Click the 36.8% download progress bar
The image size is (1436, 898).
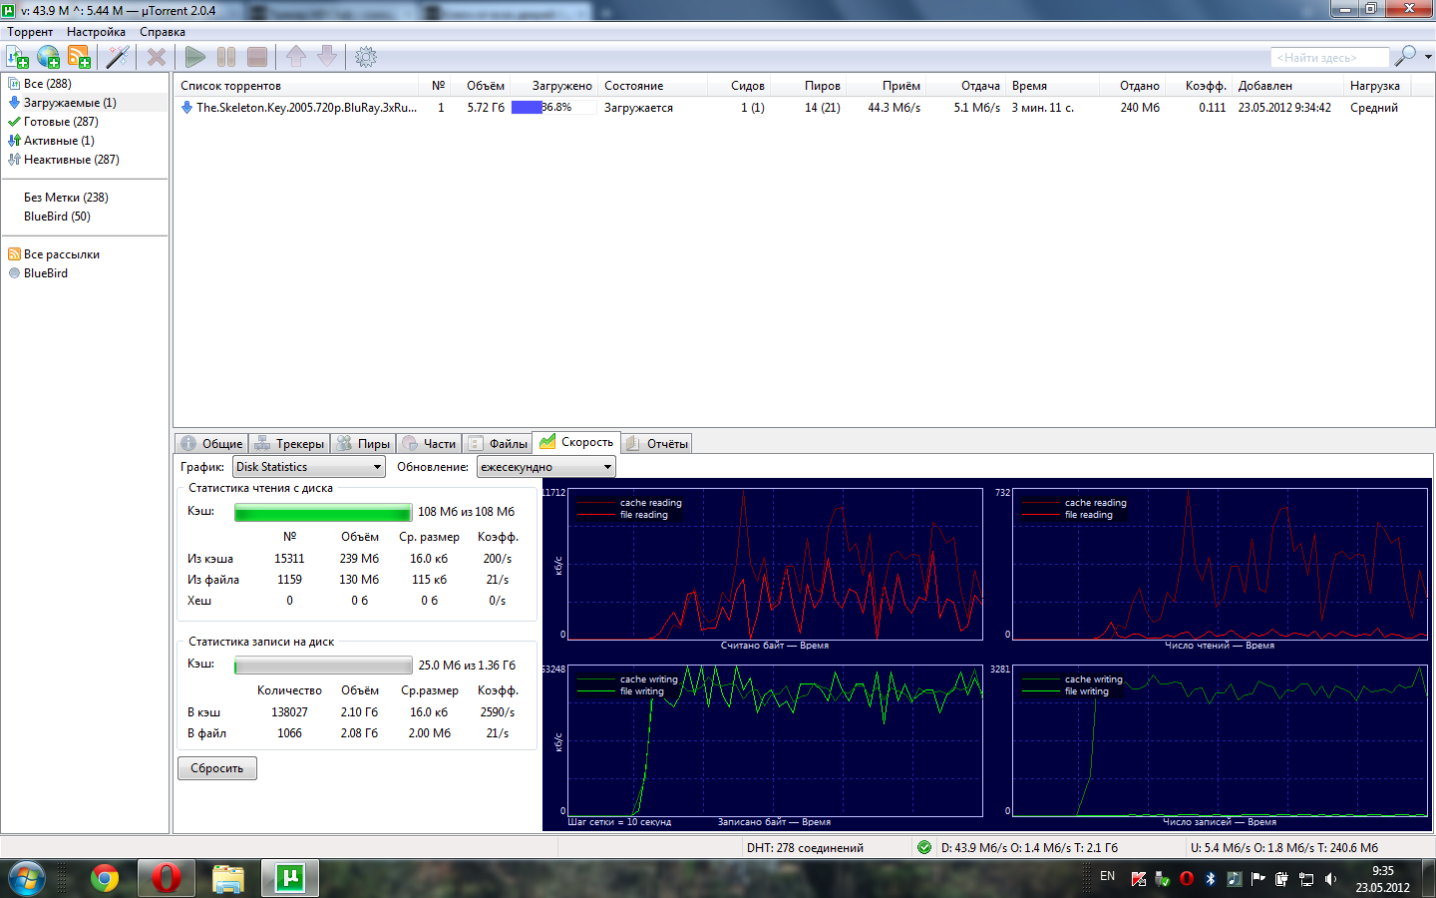point(553,108)
